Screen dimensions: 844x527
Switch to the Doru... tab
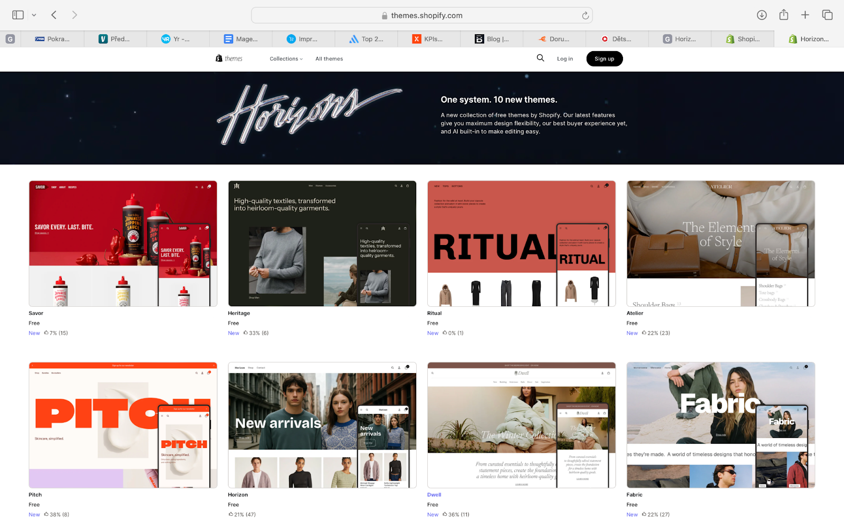pyautogui.click(x=554, y=39)
